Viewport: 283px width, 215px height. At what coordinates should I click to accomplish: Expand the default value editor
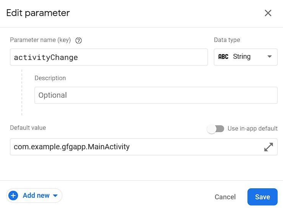[268, 147]
